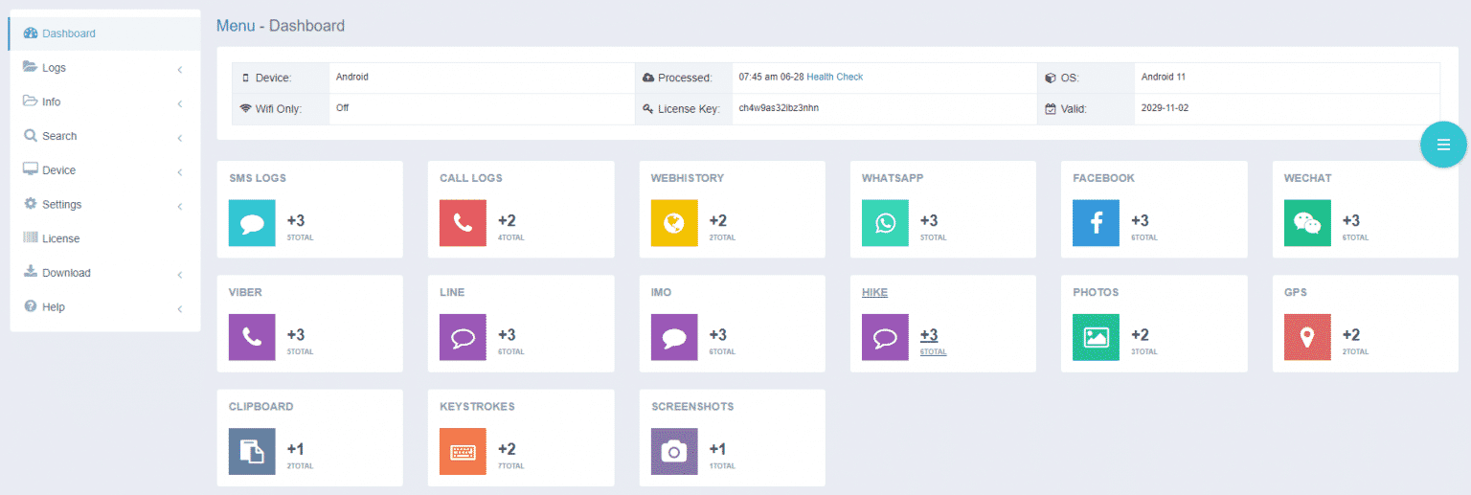Select the green WeChat icon
This screenshot has height=495, width=1471.
(x=1307, y=223)
